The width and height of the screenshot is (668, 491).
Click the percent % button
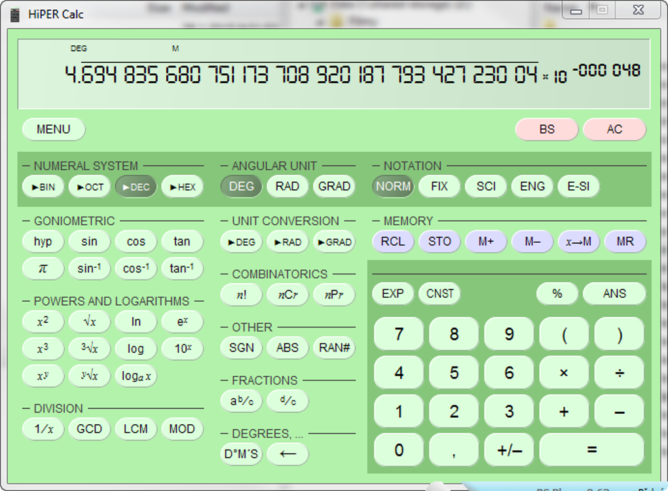point(557,294)
